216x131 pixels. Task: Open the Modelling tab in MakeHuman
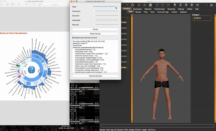[x=126, y=9]
